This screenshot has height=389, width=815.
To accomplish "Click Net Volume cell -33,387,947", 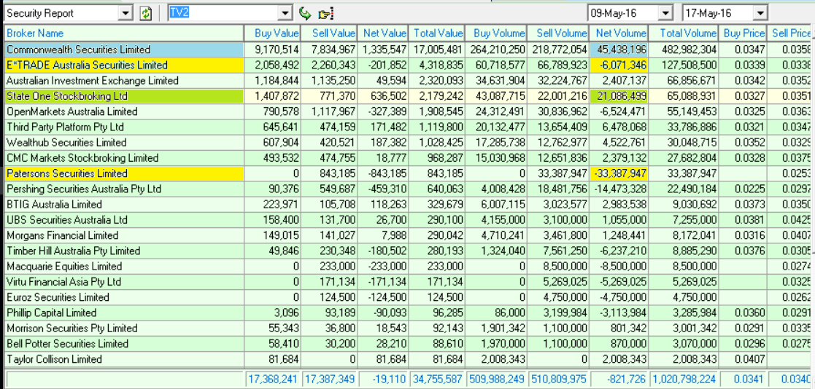I will point(619,174).
